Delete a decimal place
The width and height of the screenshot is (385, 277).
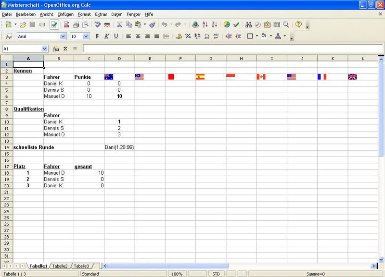(216, 36)
